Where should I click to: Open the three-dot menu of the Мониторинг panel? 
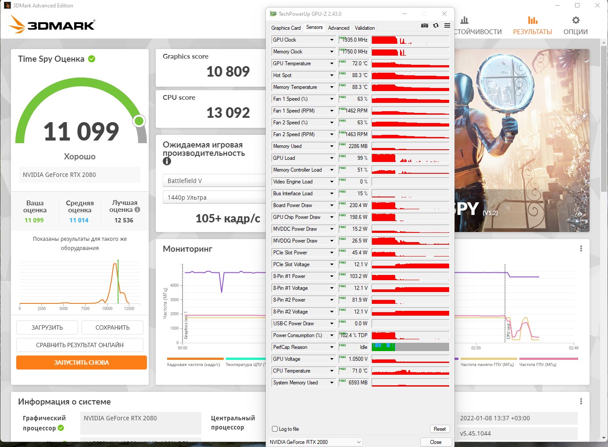pos(581,249)
